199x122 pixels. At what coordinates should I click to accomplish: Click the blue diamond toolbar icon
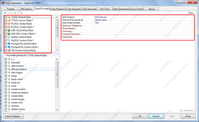pos(22,13)
